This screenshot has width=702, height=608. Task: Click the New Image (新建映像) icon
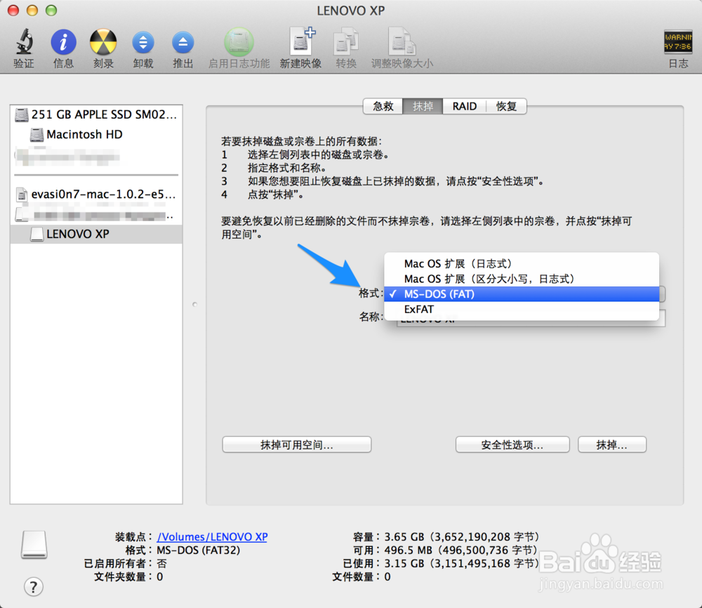[x=301, y=41]
